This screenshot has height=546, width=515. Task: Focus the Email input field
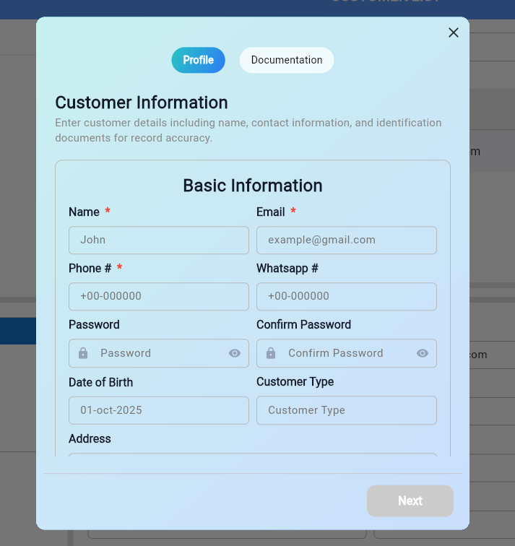(347, 240)
